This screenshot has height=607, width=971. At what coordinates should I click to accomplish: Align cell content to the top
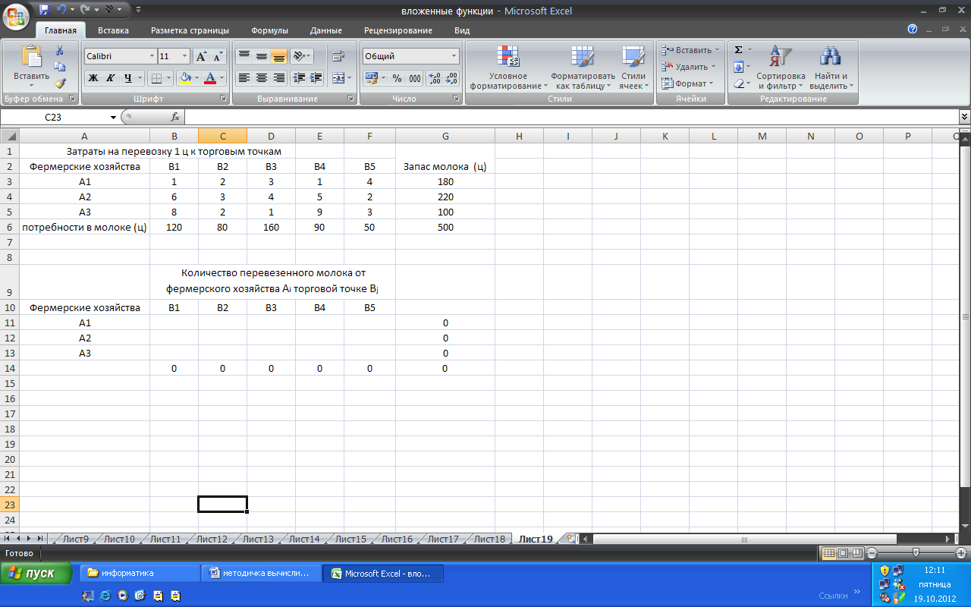tap(244, 56)
